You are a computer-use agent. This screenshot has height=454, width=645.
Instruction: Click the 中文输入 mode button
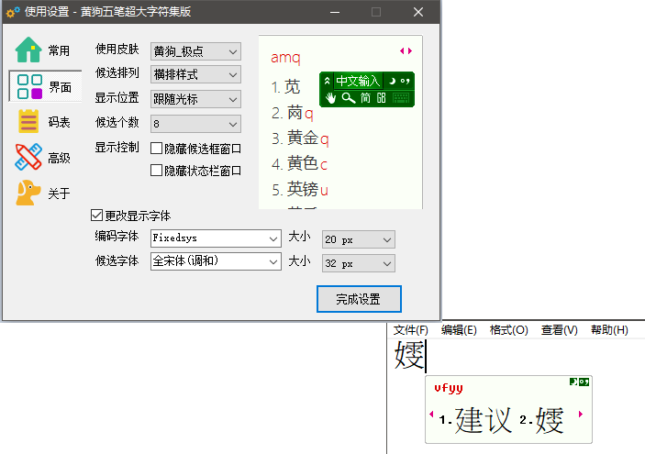357,81
